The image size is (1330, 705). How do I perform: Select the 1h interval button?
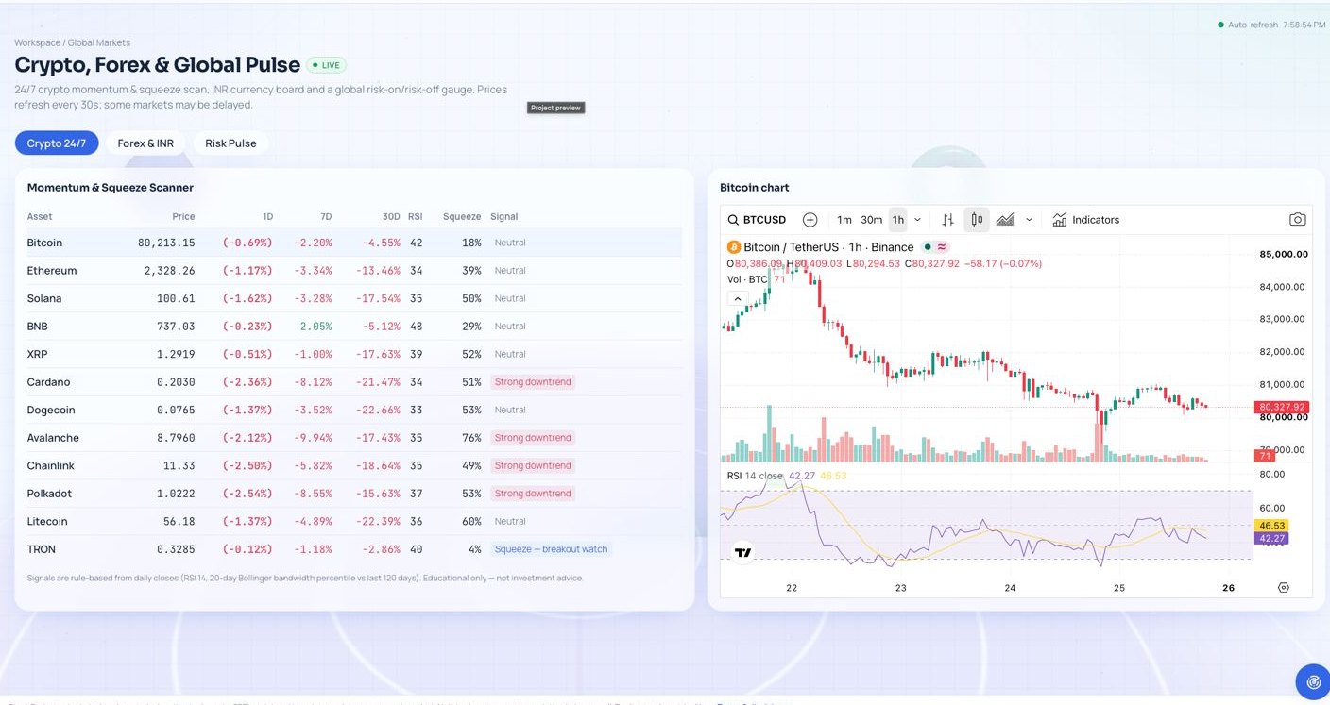pyautogui.click(x=897, y=220)
